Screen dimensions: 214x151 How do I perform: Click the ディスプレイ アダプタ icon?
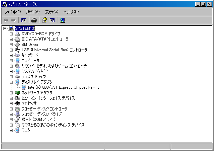tap(17, 82)
